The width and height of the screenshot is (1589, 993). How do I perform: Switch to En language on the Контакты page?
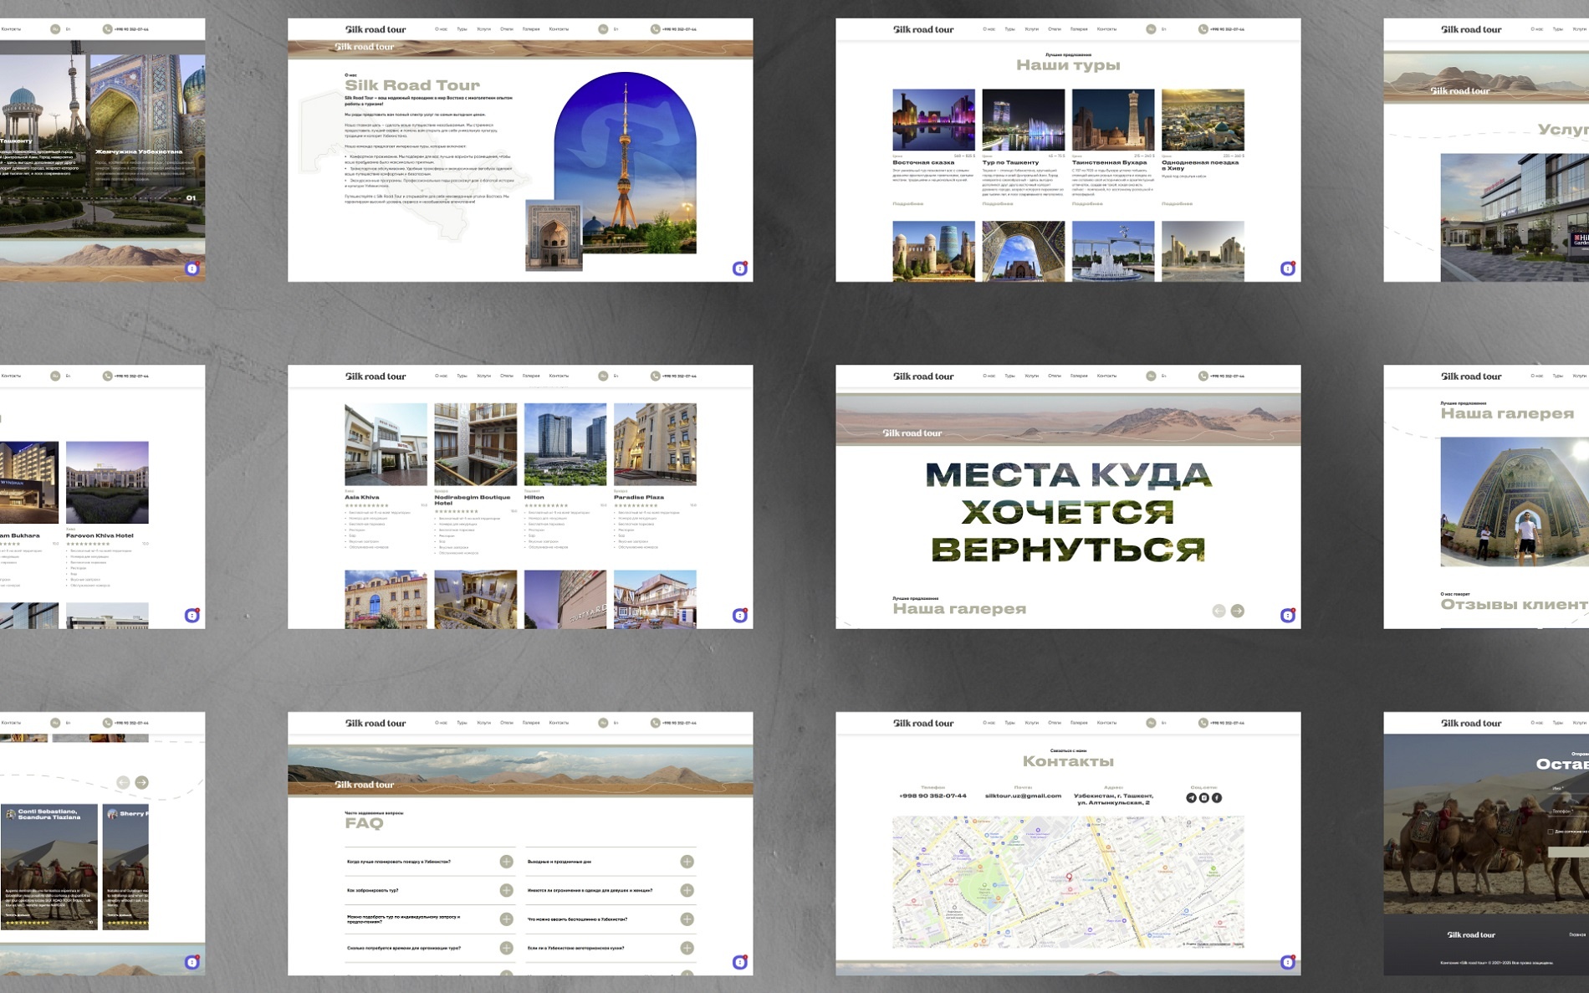[1164, 723]
